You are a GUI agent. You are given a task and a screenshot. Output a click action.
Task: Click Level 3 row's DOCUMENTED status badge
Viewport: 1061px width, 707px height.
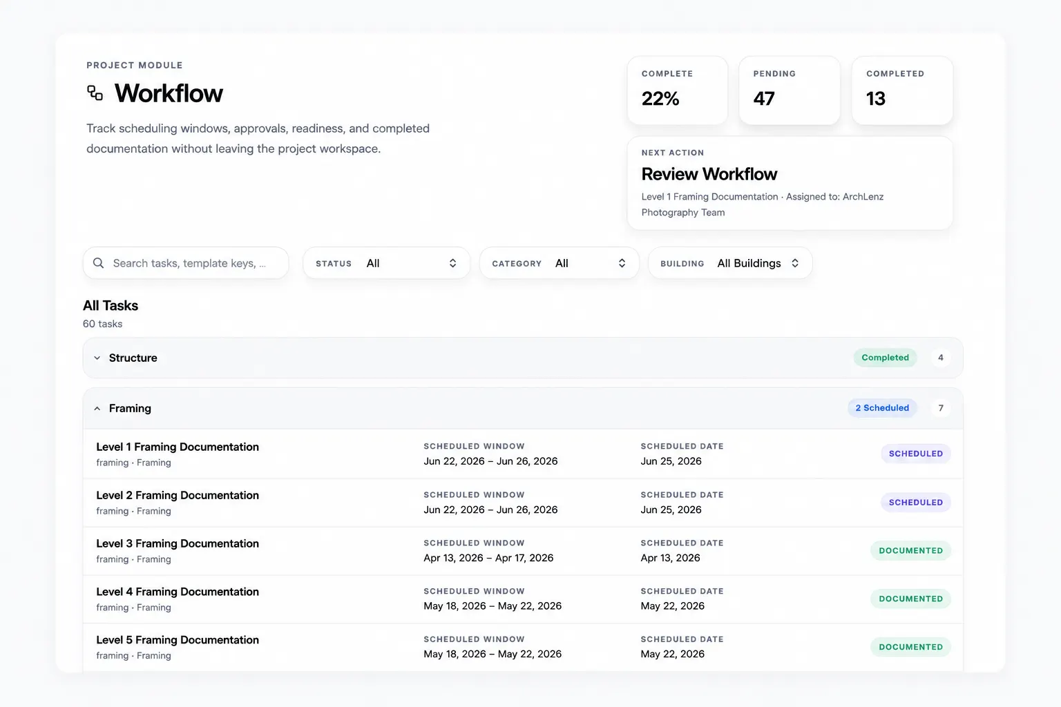tap(910, 550)
